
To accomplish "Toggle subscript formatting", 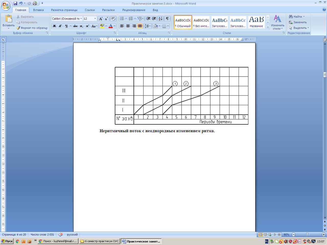I will 81,26.
